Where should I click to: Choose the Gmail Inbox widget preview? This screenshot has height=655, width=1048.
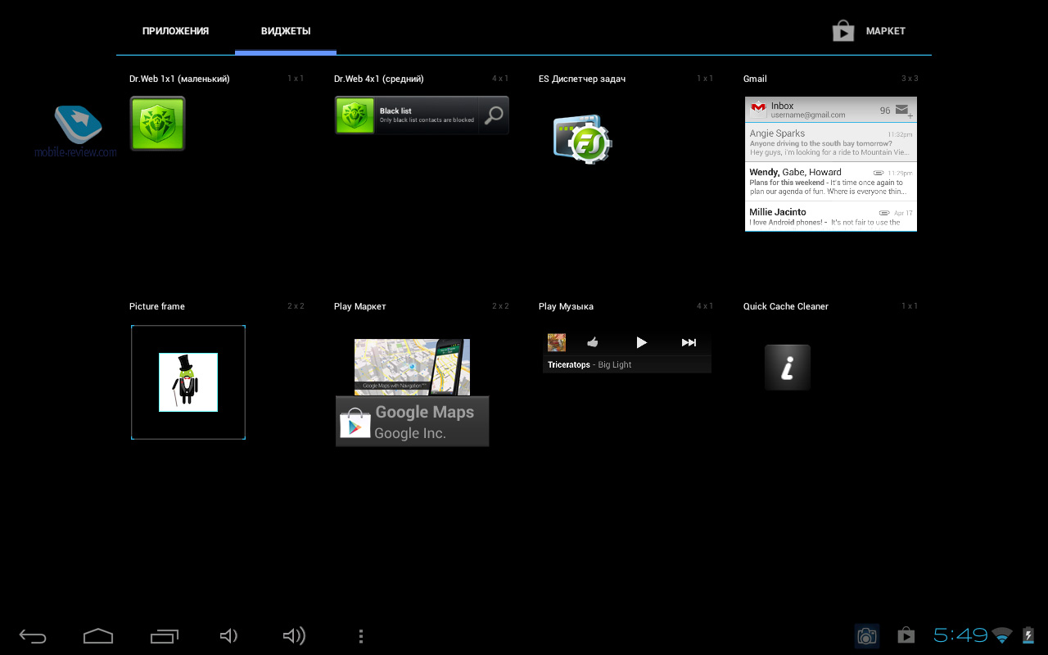(831, 164)
